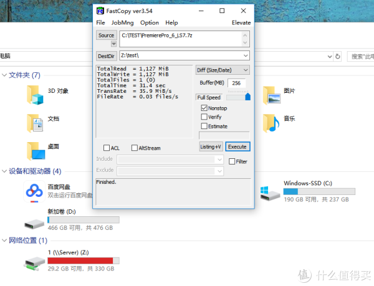Click the Elevate menu item
This screenshot has width=374, height=286.
(x=241, y=22)
